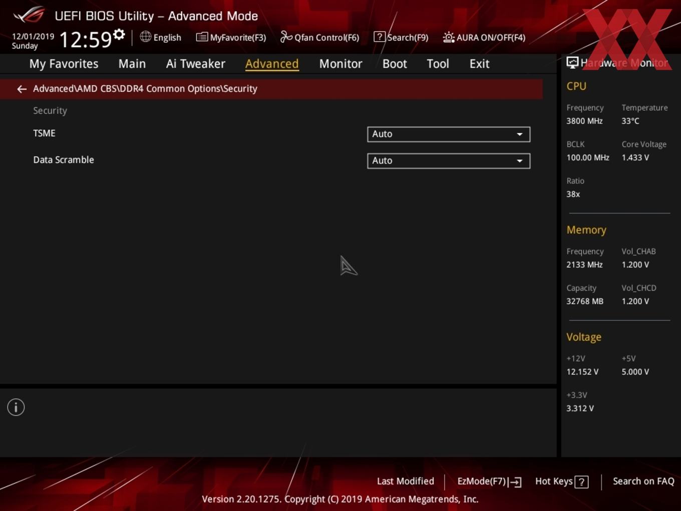Click MyFavorite(F3) label
681x511 pixels.
[238, 38]
